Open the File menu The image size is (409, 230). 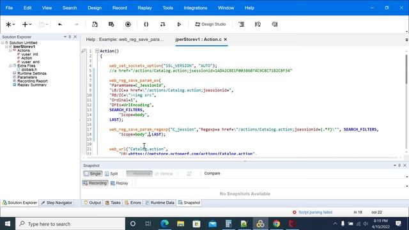click(9, 8)
